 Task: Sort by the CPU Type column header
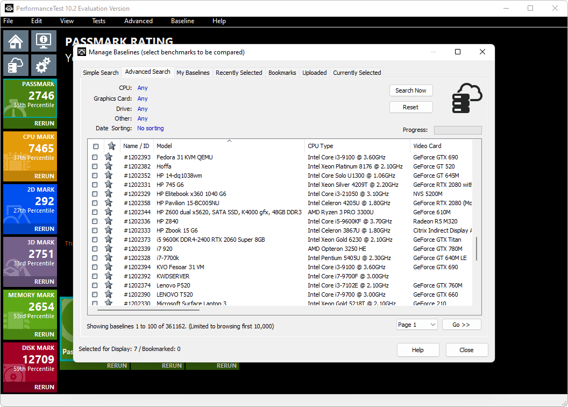(x=357, y=146)
